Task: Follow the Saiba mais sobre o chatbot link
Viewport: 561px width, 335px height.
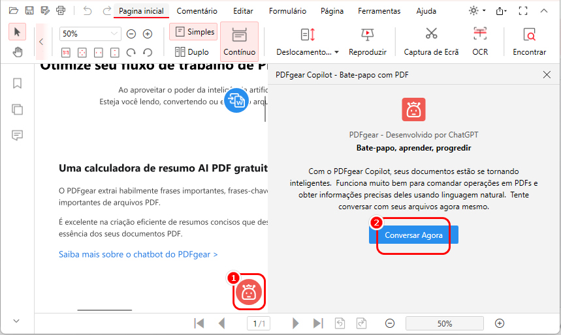Action: (138, 254)
